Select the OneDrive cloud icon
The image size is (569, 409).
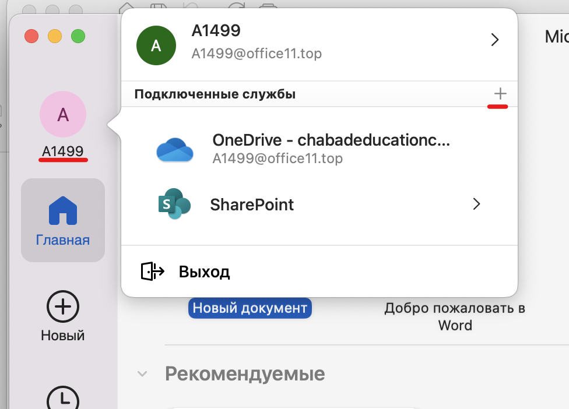click(175, 149)
